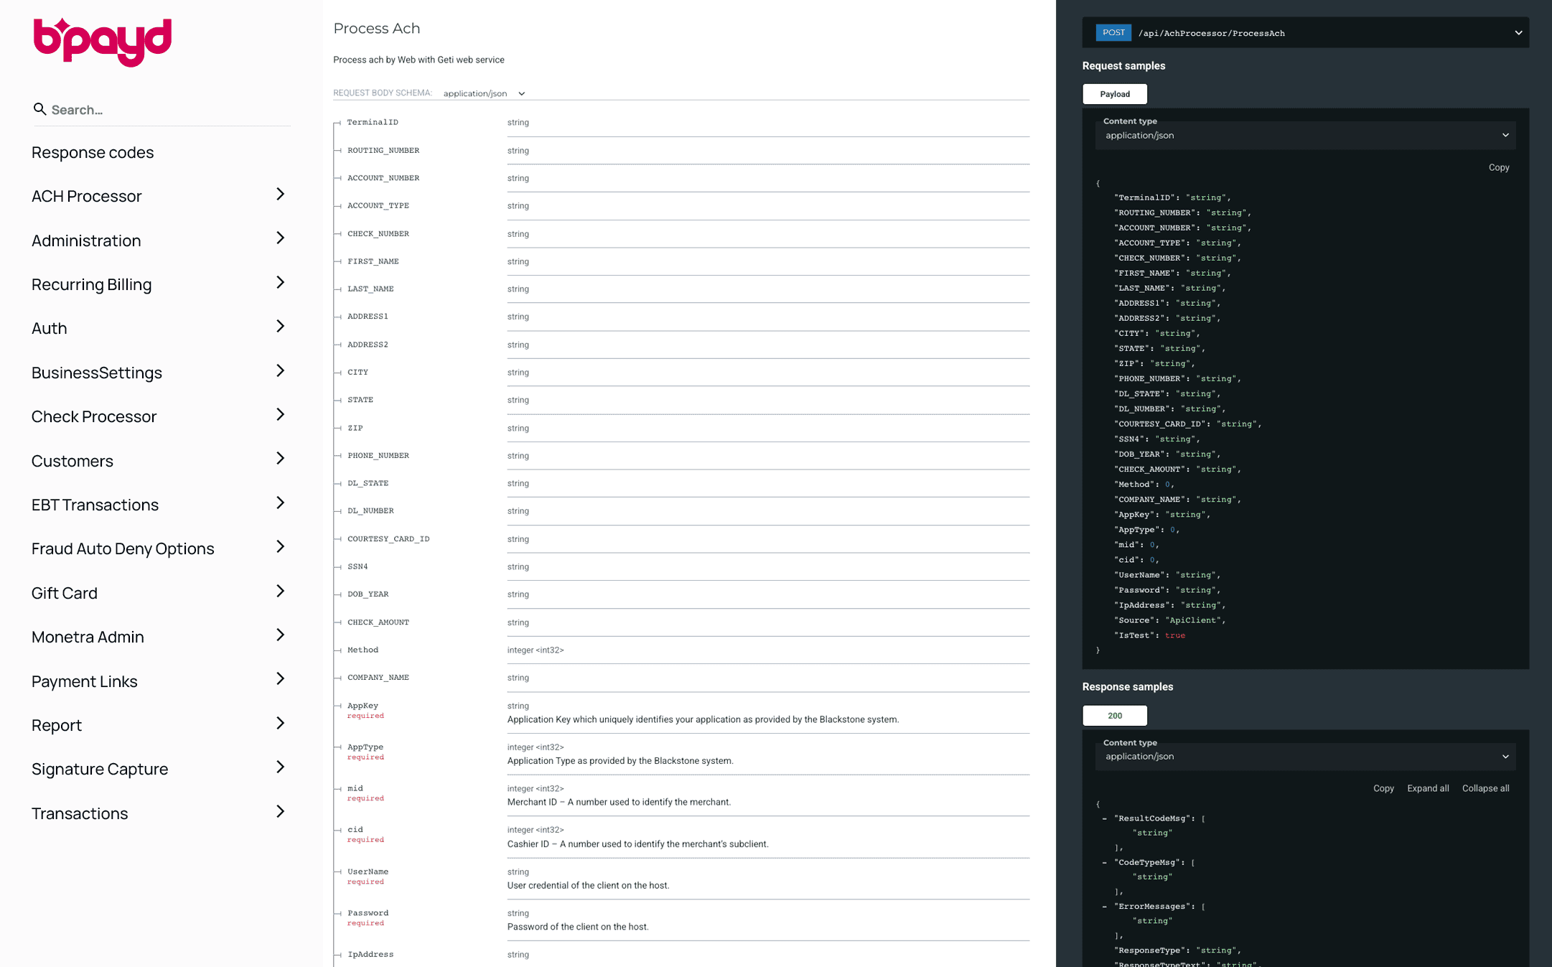The width and height of the screenshot is (1552, 967).
Task: Expand the Check Processor chevron
Action: [281, 414]
